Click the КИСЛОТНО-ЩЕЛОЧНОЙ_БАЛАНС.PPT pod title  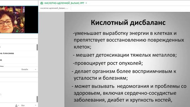point(64,3)
